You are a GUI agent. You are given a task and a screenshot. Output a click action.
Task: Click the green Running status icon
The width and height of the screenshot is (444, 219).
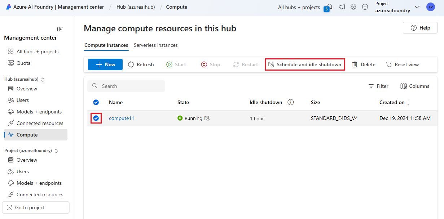pos(180,118)
